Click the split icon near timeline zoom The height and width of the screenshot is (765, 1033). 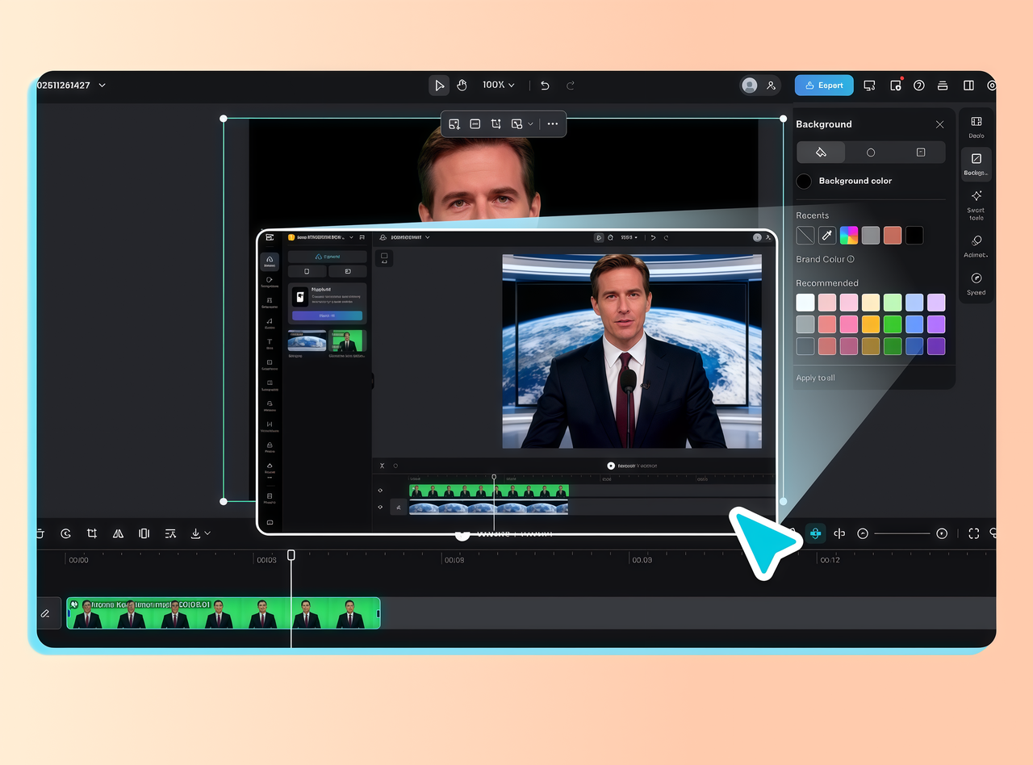pyautogui.click(x=839, y=533)
